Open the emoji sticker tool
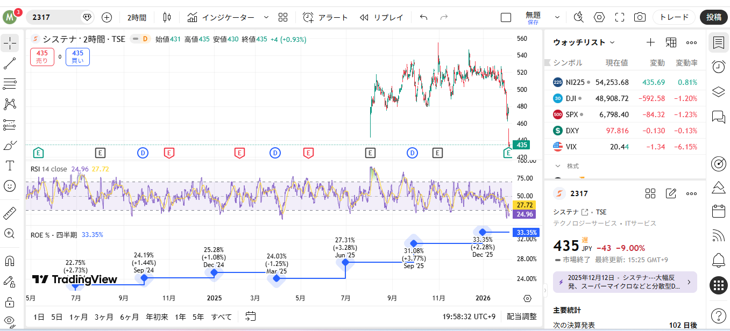730x331 pixels. (10, 186)
